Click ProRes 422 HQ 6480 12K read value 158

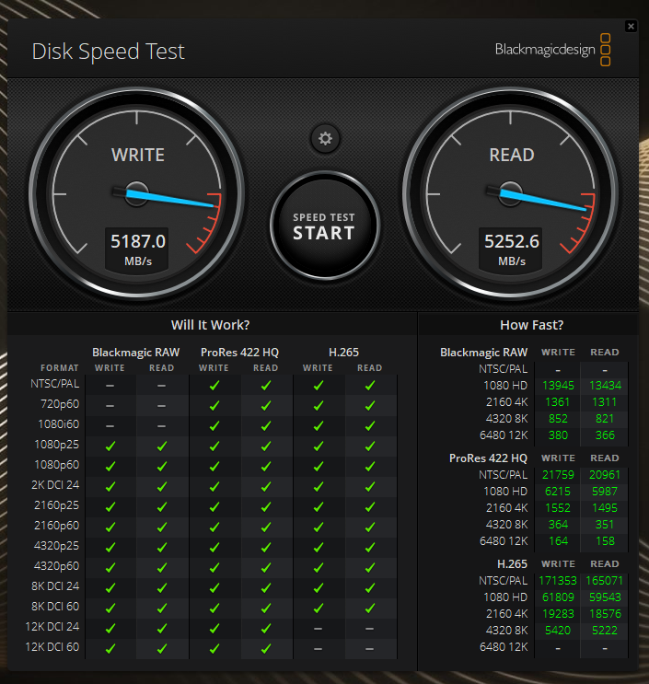pyautogui.click(x=605, y=541)
